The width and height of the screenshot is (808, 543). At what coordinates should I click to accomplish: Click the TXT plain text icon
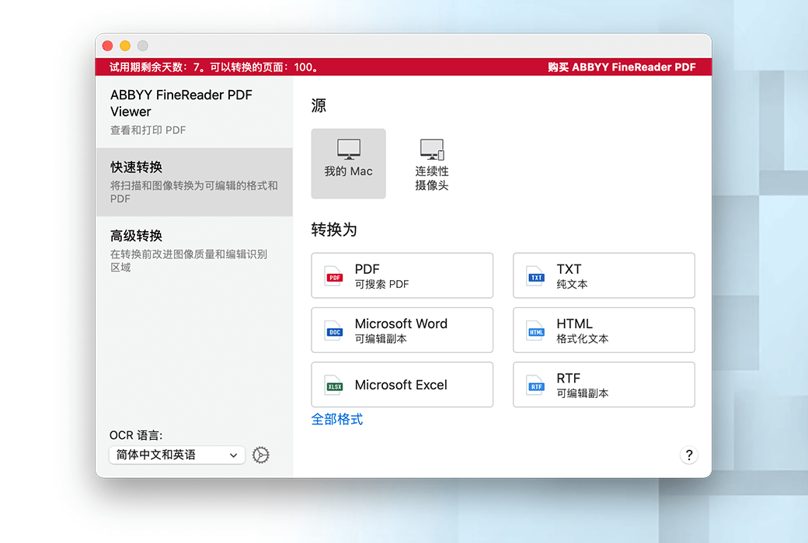[536, 277]
